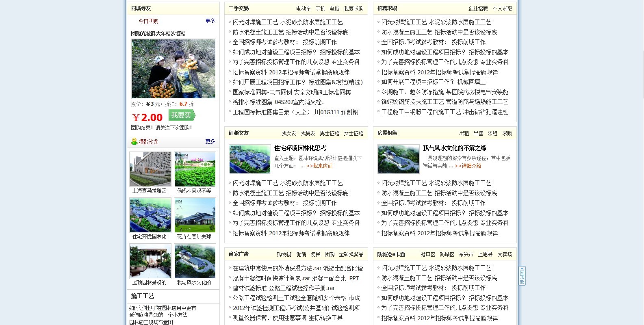Select 企业招聘 in 招聘求职 header
This screenshot has width=644, height=325.
[478, 9]
